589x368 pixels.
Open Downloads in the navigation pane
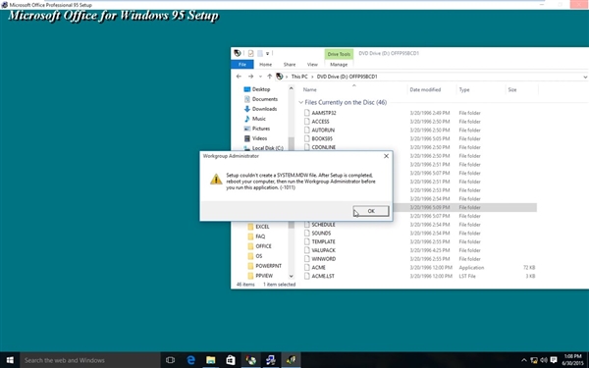261,109
